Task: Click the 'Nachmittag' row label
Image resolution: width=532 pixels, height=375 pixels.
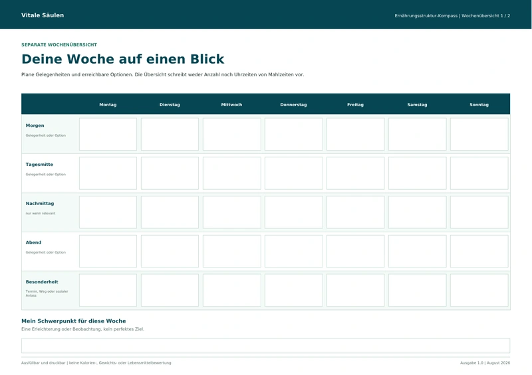Action: pos(40,203)
